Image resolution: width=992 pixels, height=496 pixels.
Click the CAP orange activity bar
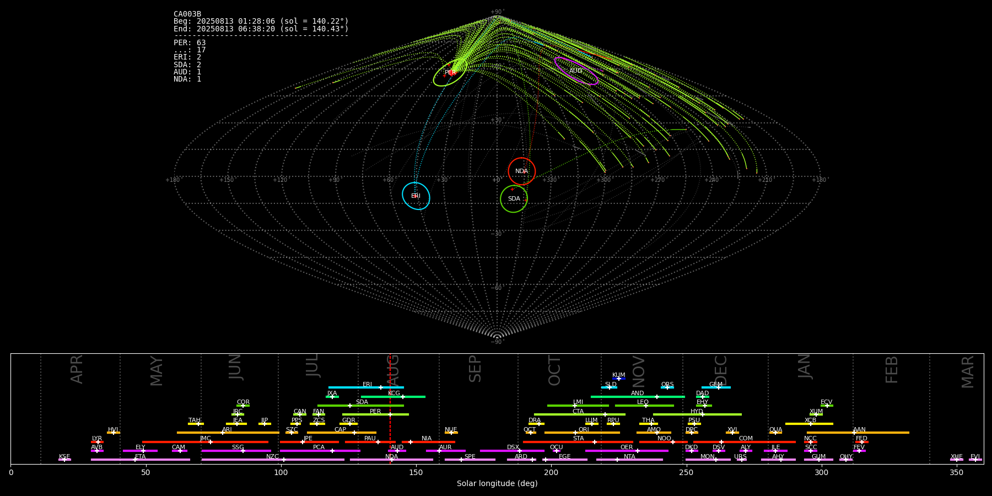(x=342, y=433)
